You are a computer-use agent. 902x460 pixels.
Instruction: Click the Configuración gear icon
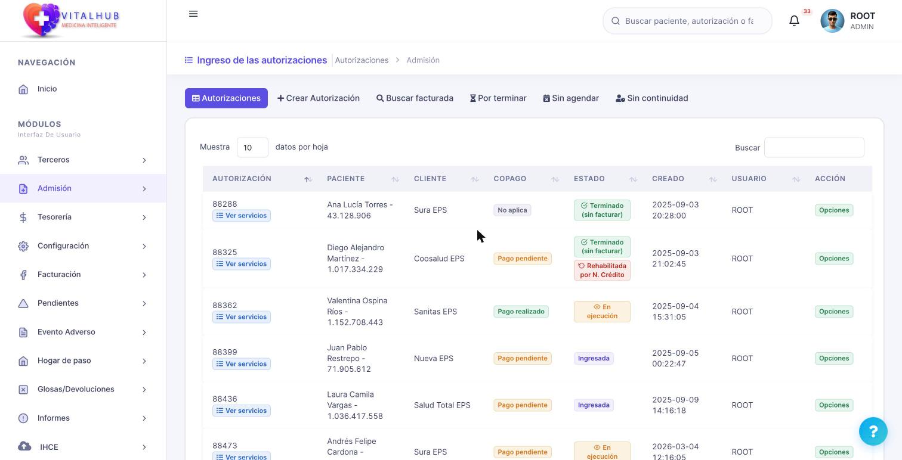[23, 246]
